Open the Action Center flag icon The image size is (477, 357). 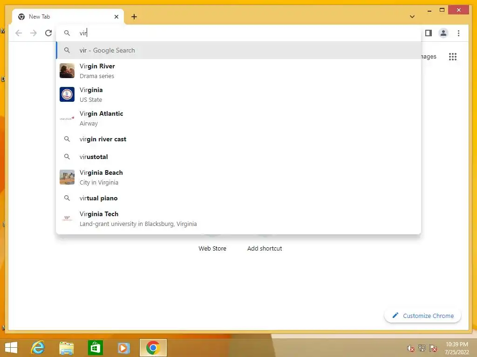(x=433, y=348)
